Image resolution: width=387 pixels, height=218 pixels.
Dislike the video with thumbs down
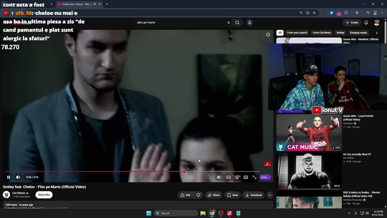tap(198, 195)
